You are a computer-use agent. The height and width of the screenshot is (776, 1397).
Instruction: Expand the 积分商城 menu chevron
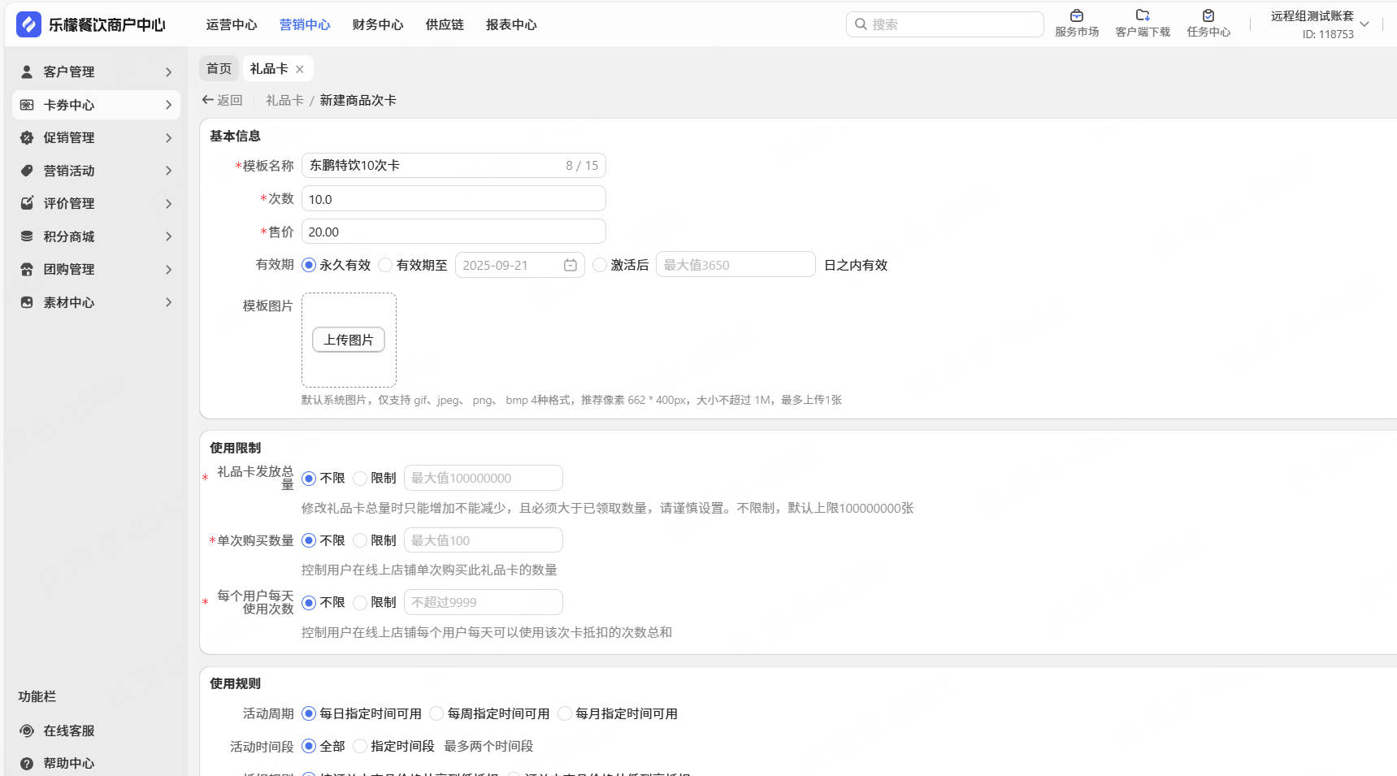pos(169,236)
